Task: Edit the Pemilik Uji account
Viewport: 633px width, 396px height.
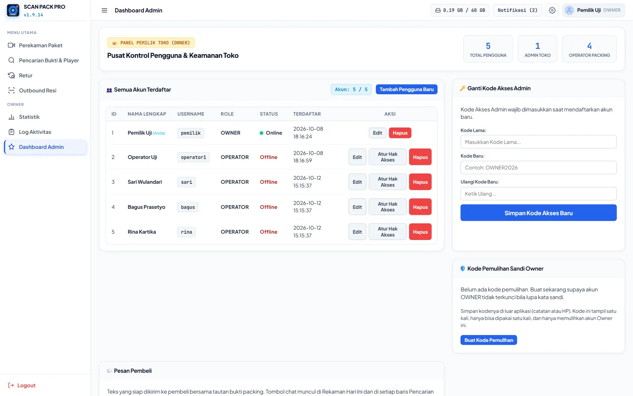Action: coord(377,133)
